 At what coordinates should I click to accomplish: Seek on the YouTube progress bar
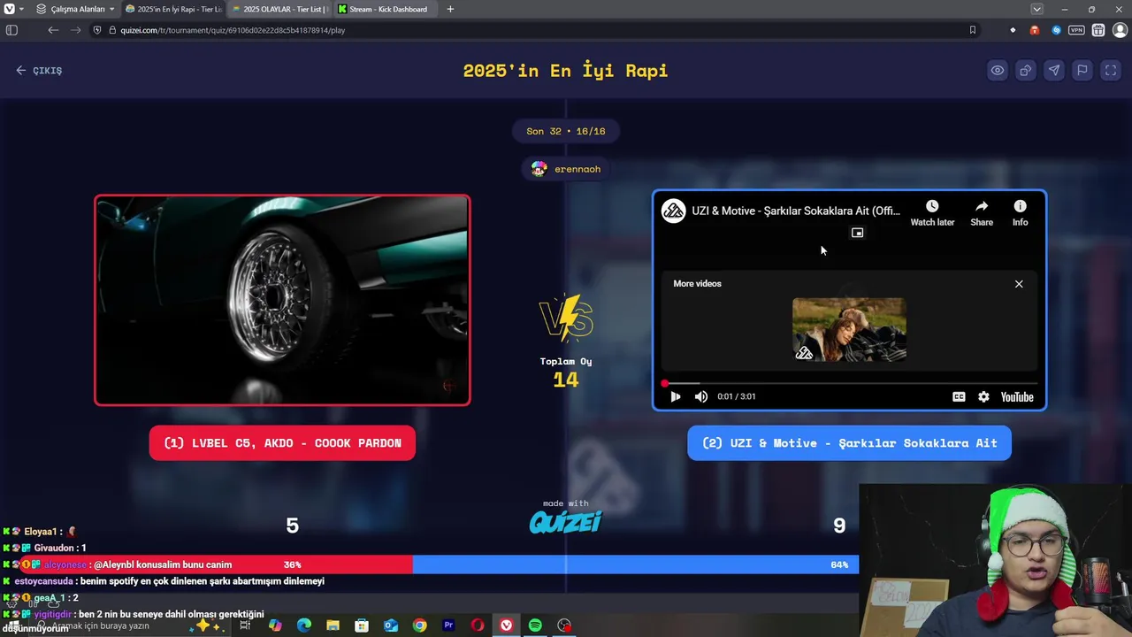[849, 383]
